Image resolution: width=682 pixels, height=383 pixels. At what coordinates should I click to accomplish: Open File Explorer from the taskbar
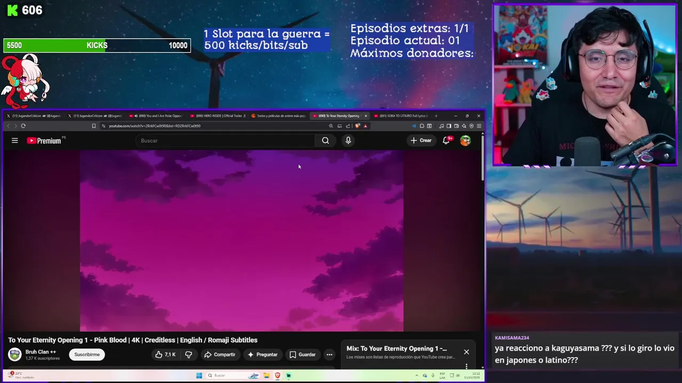coord(266,376)
